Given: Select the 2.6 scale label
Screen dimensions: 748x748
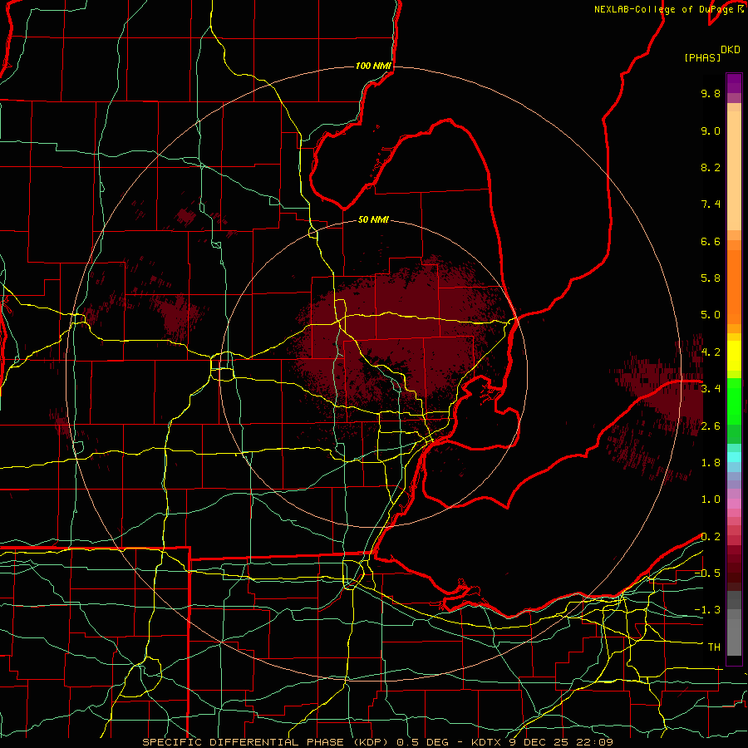Looking at the screenshot, I should click(711, 426).
